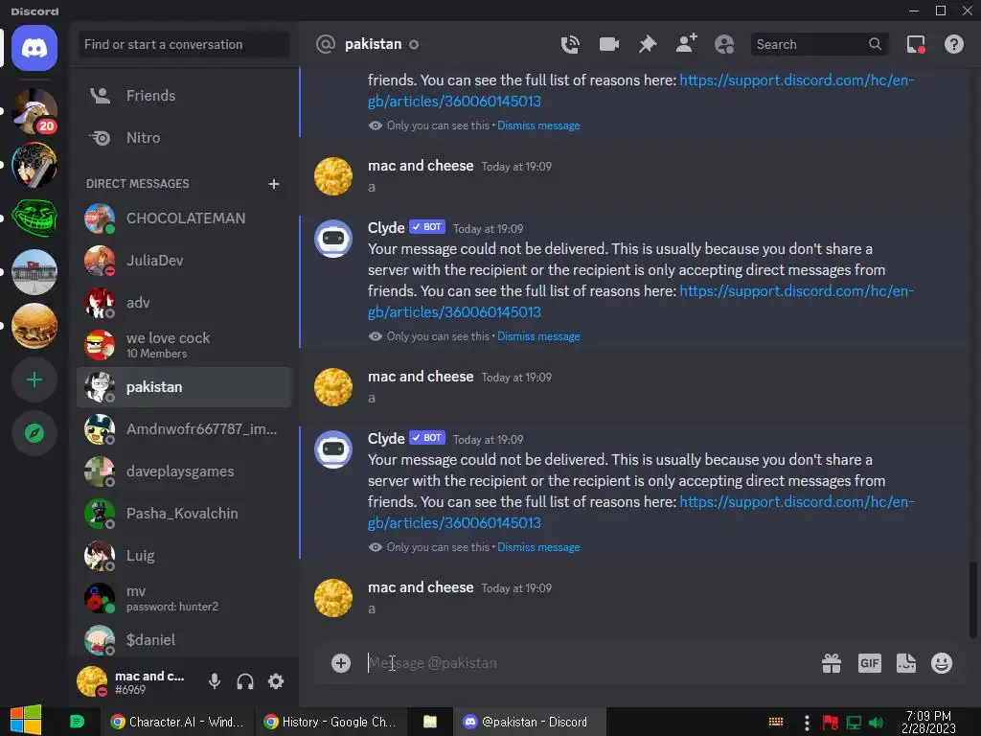Explore discoverable servers compass icon
Screen dimensions: 981x736
coord(34,433)
